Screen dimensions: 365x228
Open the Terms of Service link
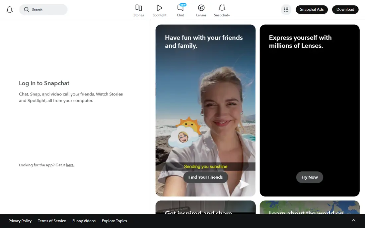pyautogui.click(x=52, y=221)
